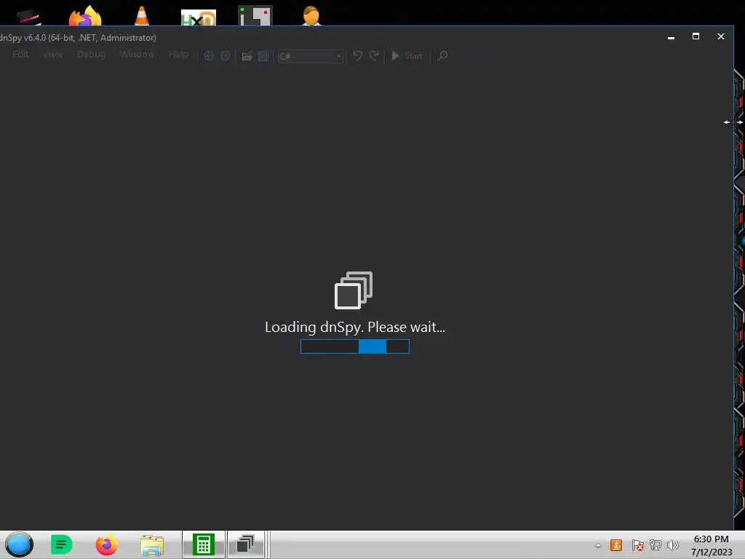Click the dnSpy loading progress bar
Viewport: 745px width, 559px height.
[x=355, y=346]
